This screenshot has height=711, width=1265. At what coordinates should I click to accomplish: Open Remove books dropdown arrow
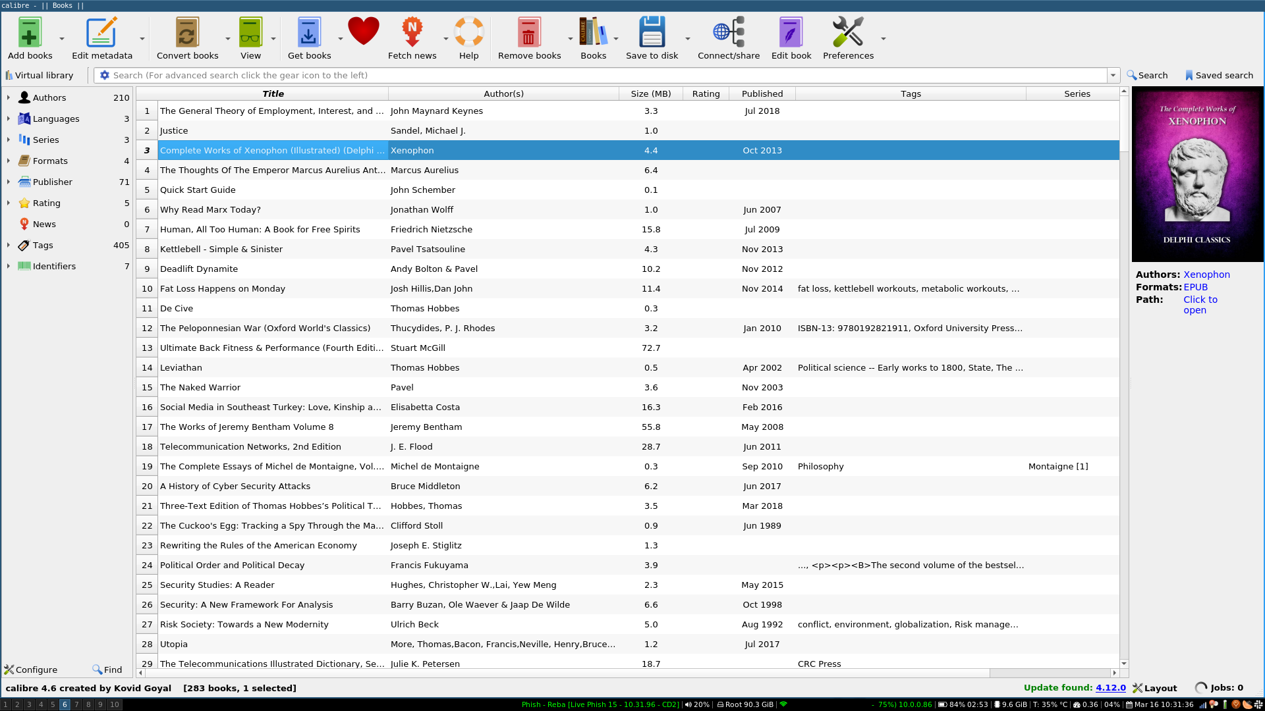[571, 39]
